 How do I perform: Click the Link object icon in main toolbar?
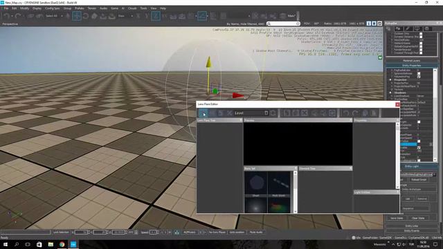[30, 16]
